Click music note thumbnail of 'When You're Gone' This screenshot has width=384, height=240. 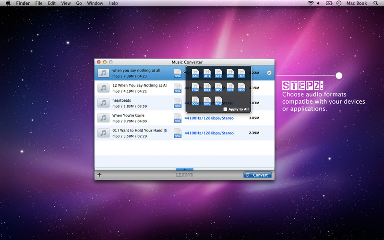click(x=103, y=118)
